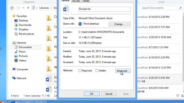Click location path C:\Users\martinm.WOODROFFE\Documents
Viewport: 184px width, 103px height.
(101, 32)
